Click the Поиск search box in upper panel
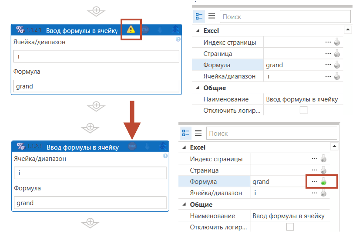356x232 pixels. coord(285,16)
